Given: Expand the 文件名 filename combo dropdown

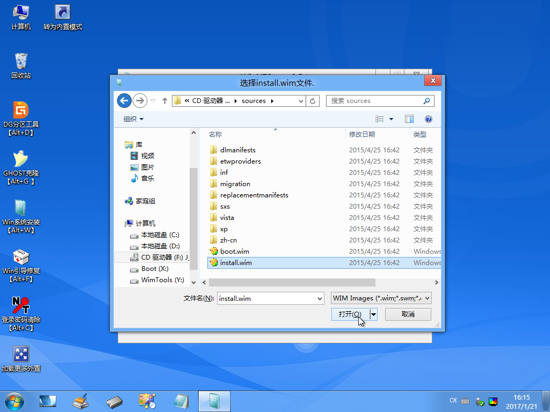Looking at the screenshot, I should (320, 298).
